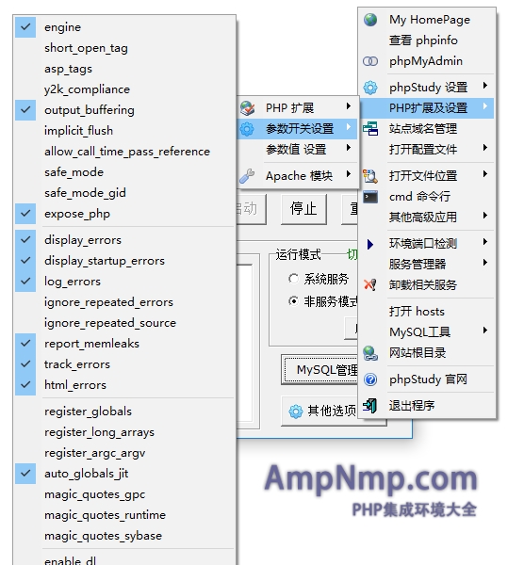
Task: Click the PHP 扩展 icon in the submenu
Action: (248, 107)
